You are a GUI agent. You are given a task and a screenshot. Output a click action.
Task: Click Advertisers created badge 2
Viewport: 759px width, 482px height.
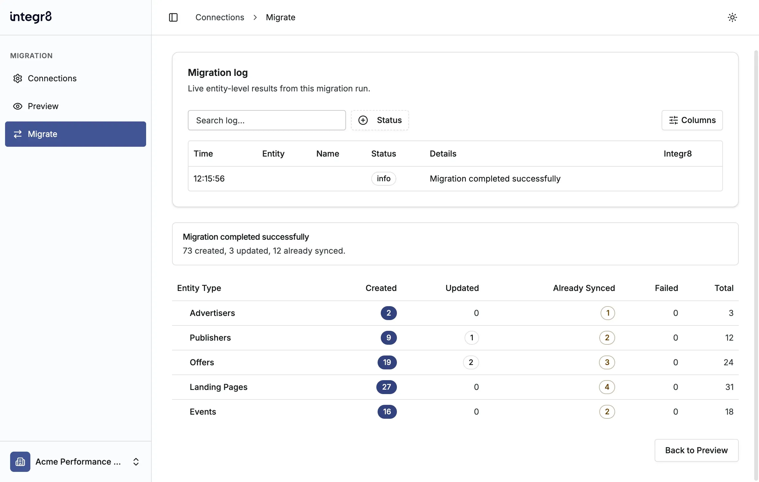(389, 313)
